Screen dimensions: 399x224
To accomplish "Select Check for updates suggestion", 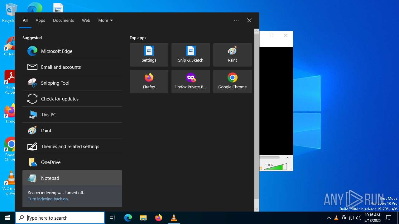I will click(x=72, y=99).
